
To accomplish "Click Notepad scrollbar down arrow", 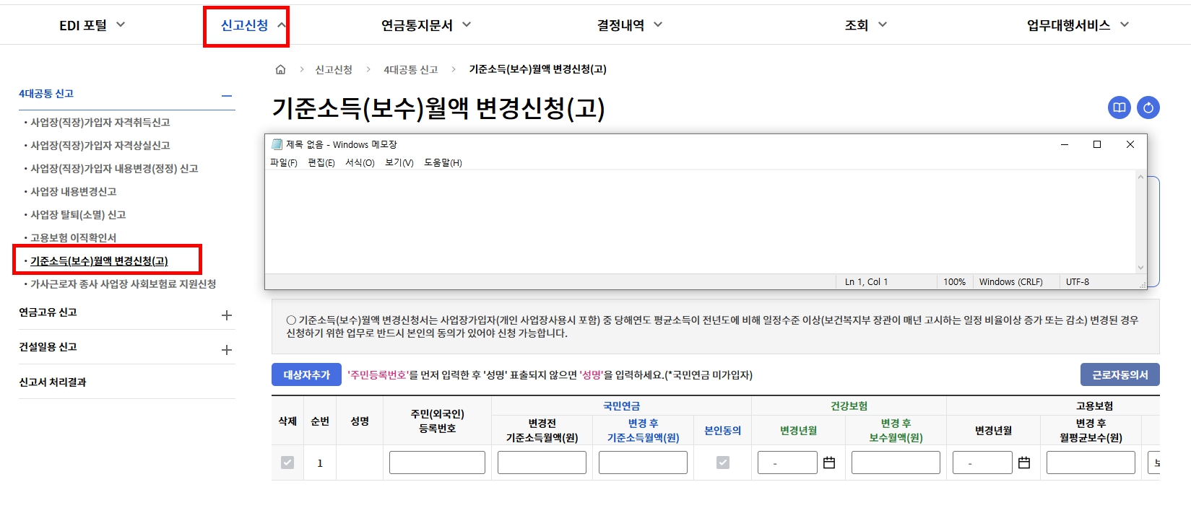I will (1141, 268).
